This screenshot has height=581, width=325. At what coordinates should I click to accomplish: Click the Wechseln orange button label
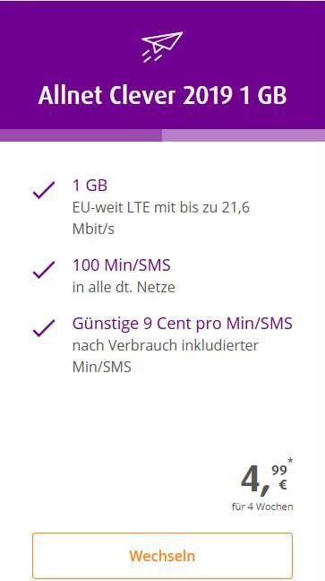(162, 556)
